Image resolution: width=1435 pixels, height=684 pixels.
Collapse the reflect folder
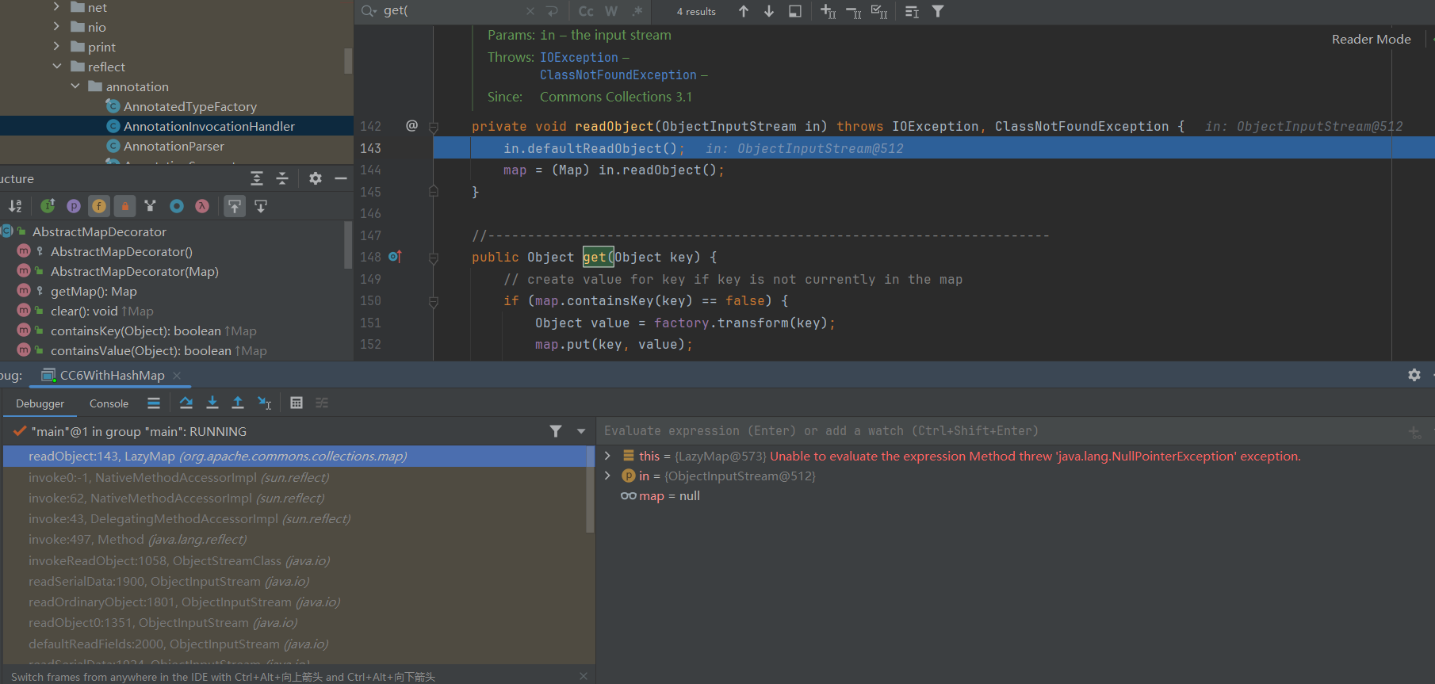point(56,67)
